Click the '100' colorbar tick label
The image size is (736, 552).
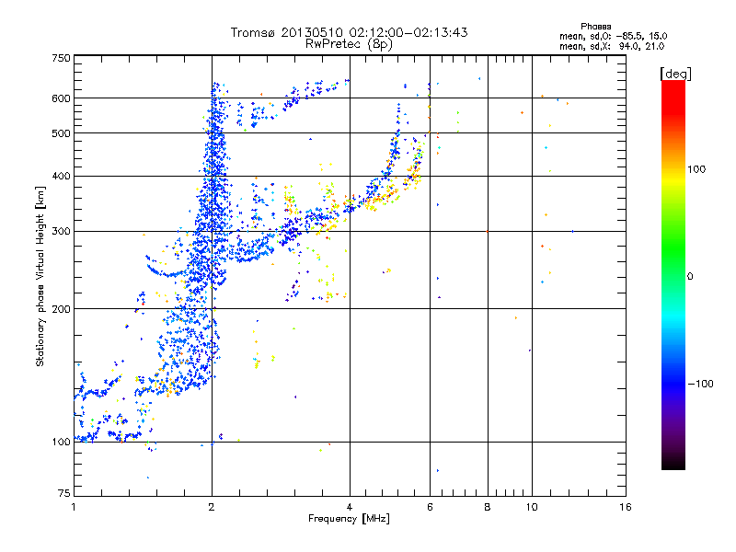tap(696, 169)
